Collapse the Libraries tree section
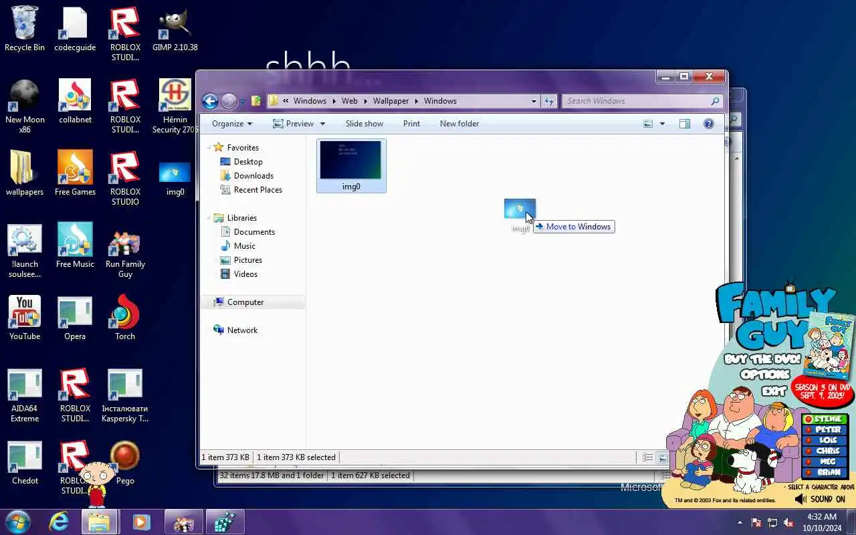856x535 pixels. coord(209,217)
